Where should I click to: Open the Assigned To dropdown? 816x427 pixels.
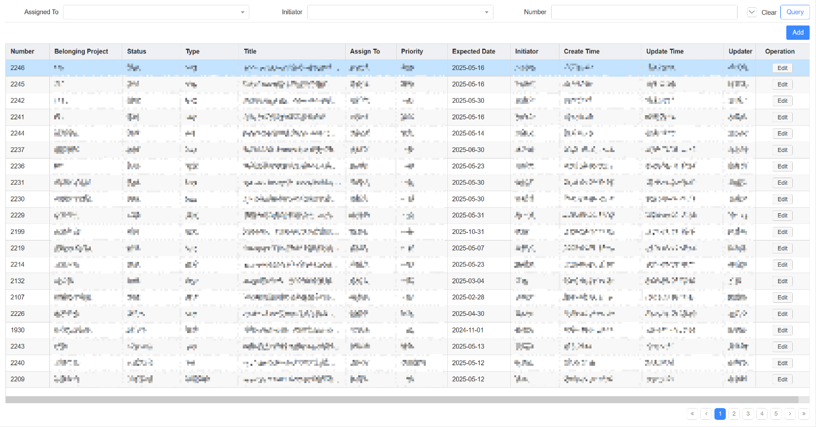tap(156, 12)
